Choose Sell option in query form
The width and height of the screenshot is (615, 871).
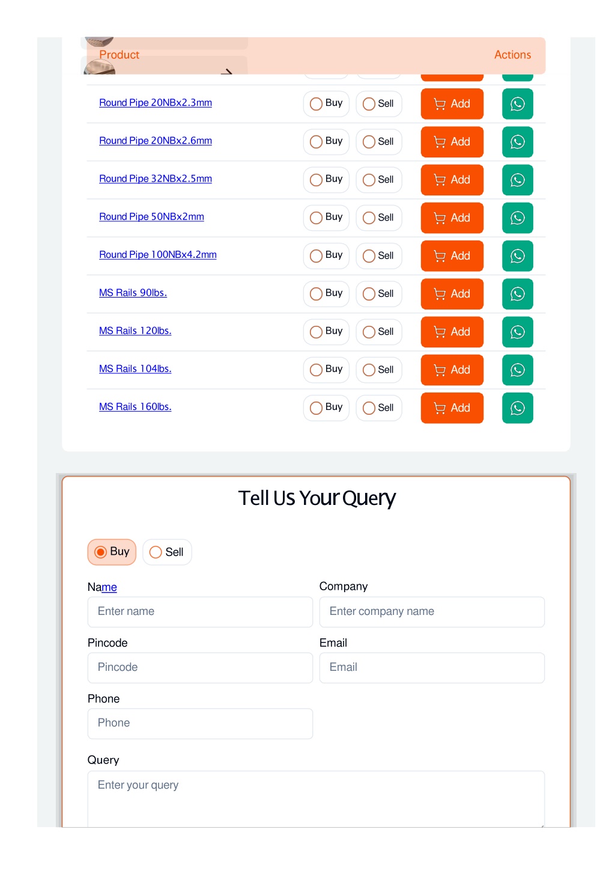coord(167,552)
